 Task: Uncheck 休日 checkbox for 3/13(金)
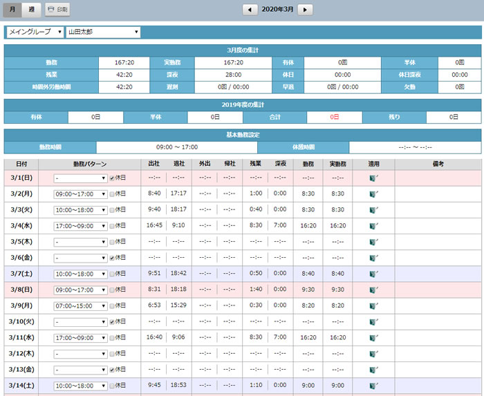[x=112, y=370]
